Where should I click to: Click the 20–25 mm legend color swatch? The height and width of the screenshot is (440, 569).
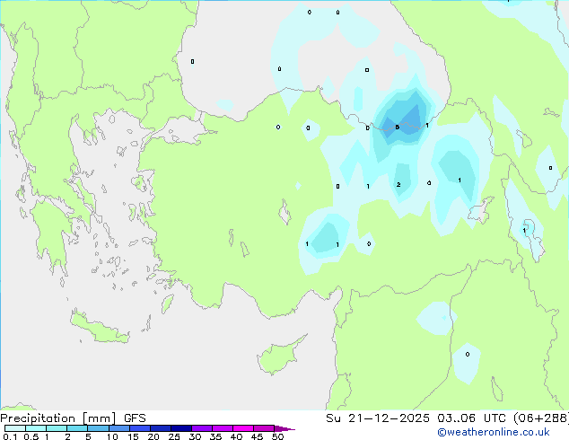160,428
